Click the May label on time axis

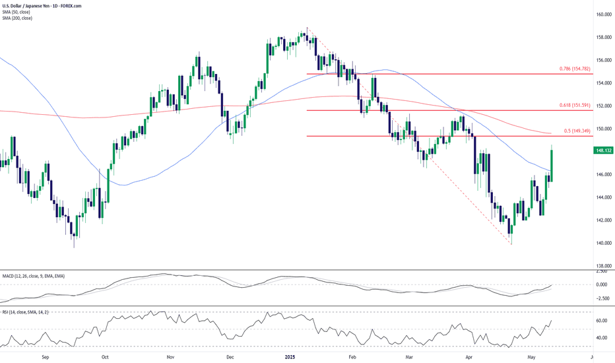531,357
